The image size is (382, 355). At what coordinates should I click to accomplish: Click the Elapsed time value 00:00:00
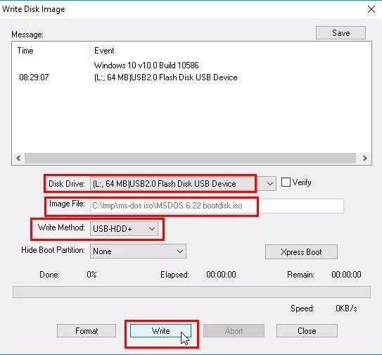tap(221, 275)
